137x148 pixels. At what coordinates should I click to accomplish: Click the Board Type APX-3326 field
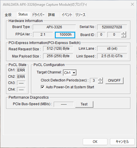pyautogui.click(x=54, y=27)
